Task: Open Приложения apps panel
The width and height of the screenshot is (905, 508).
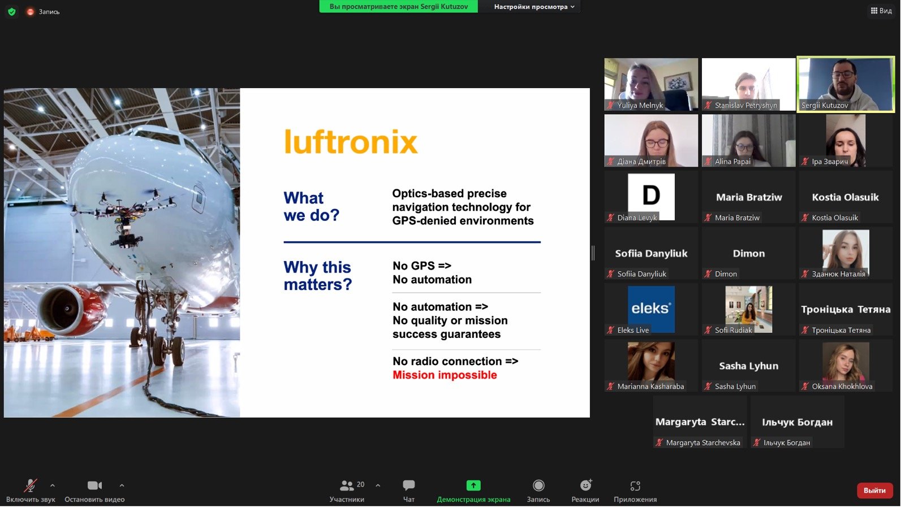Action: coord(635,490)
